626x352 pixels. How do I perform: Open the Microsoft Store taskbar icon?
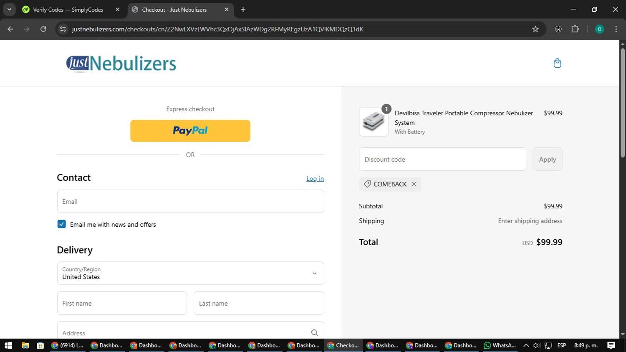click(x=40, y=345)
